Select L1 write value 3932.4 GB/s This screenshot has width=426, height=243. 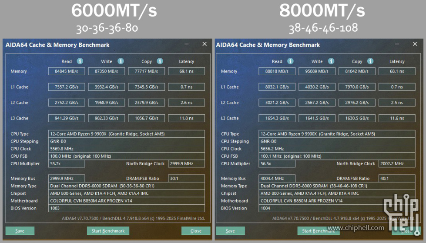point(107,87)
